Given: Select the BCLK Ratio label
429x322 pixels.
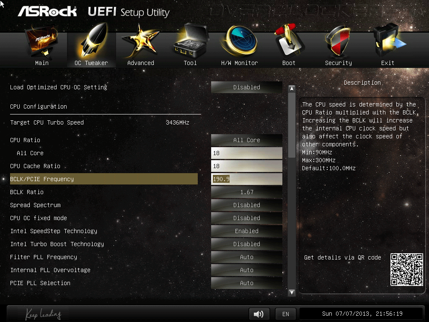Looking at the screenshot, I should pyautogui.click(x=27, y=192).
